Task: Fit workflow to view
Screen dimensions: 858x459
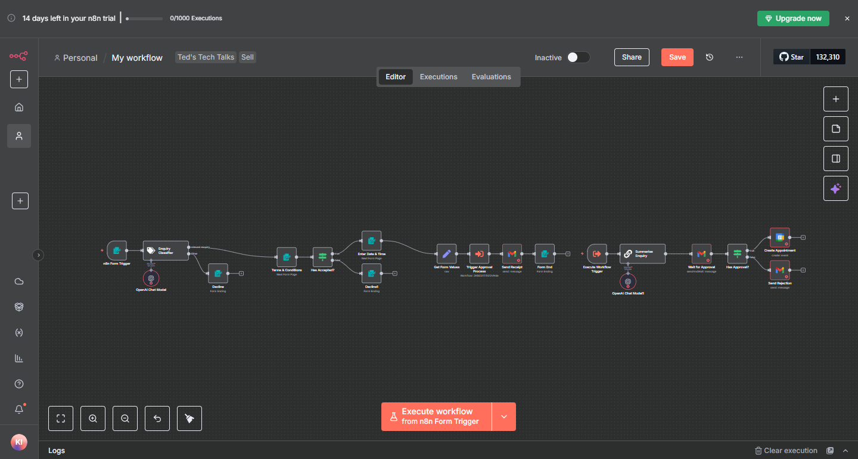Action: pos(61,418)
